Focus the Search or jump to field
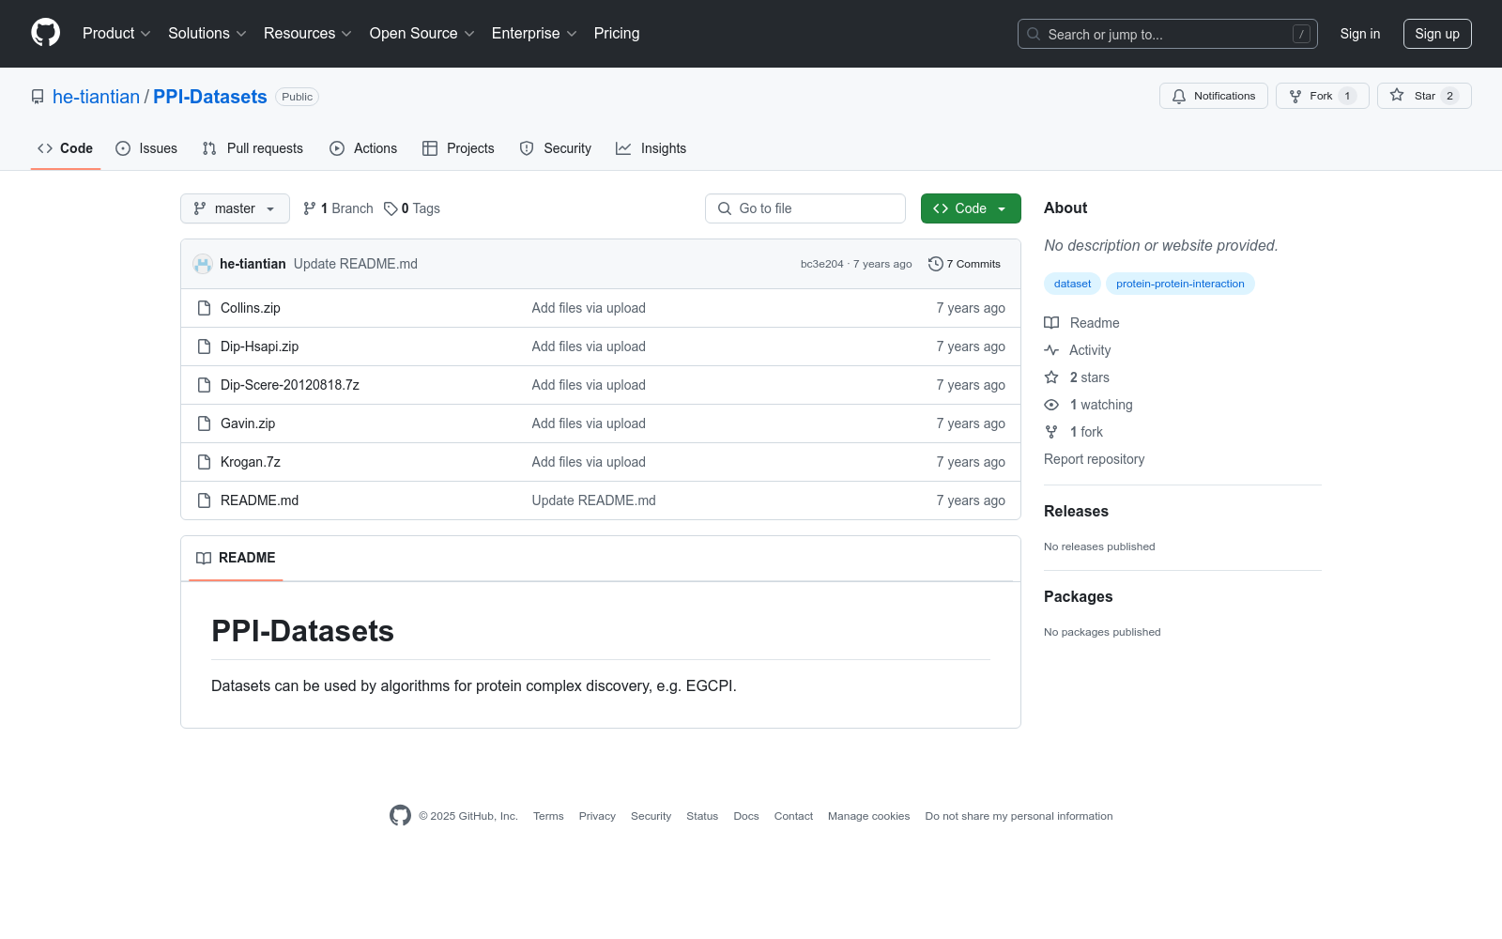Image resolution: width=1502 pixels, height=939 pixels. (x=1167, y=34)
